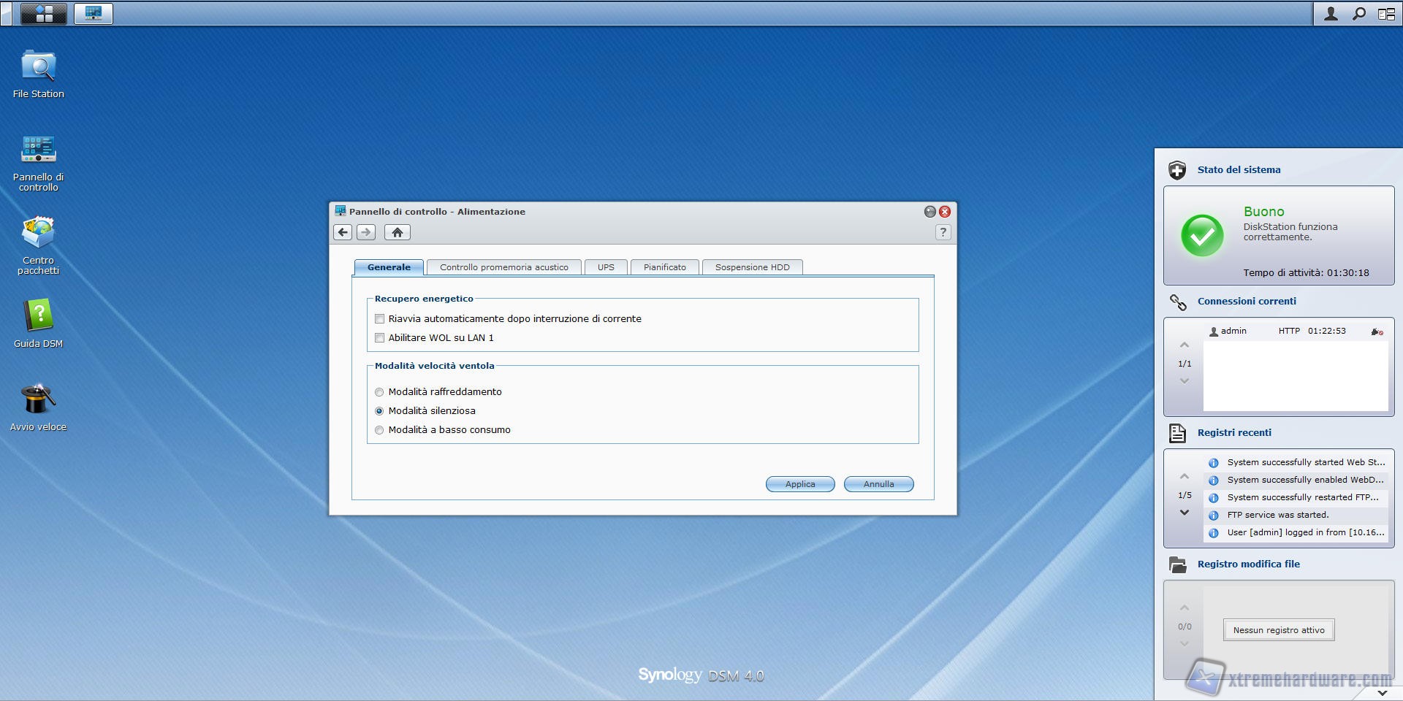Open Guida DSM help icon
The width and height of the screenshot is (1403, 701).
(38, 317)
